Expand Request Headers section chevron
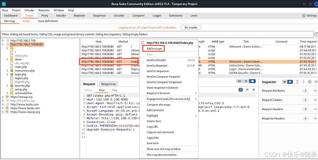Screen dimensions: 318x160 point(315,109)
